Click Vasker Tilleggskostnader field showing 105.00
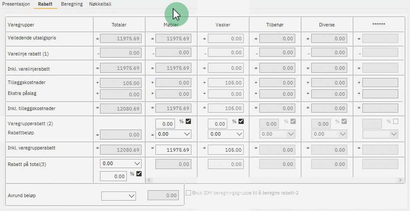Viewport: 410px width, 211px height. point(226,83)
